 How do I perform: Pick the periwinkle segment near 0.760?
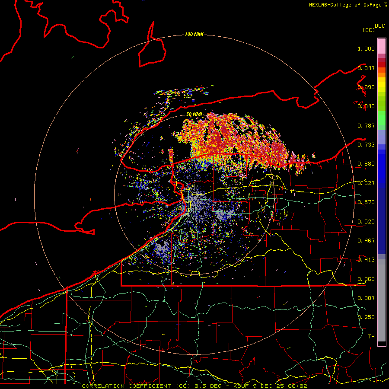point(382,137)
